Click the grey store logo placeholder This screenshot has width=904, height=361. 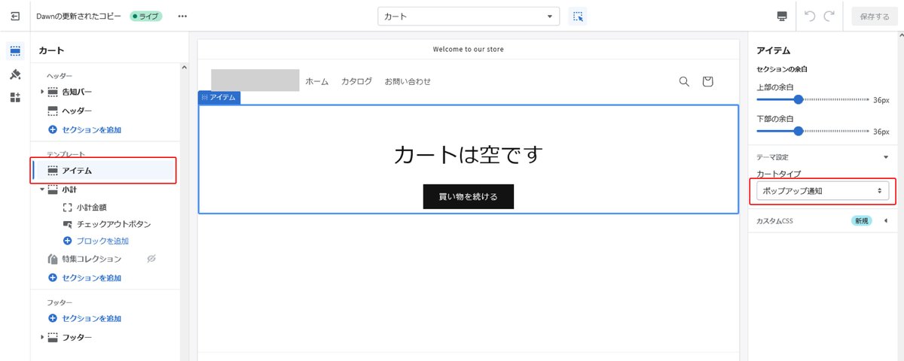click(255, 80)
